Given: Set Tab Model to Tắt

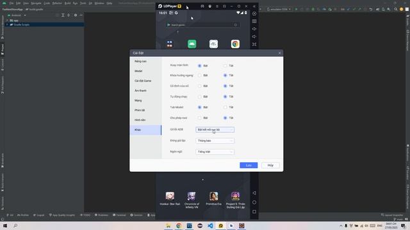Looking at the screenshot, I should (x=225, y=107).
